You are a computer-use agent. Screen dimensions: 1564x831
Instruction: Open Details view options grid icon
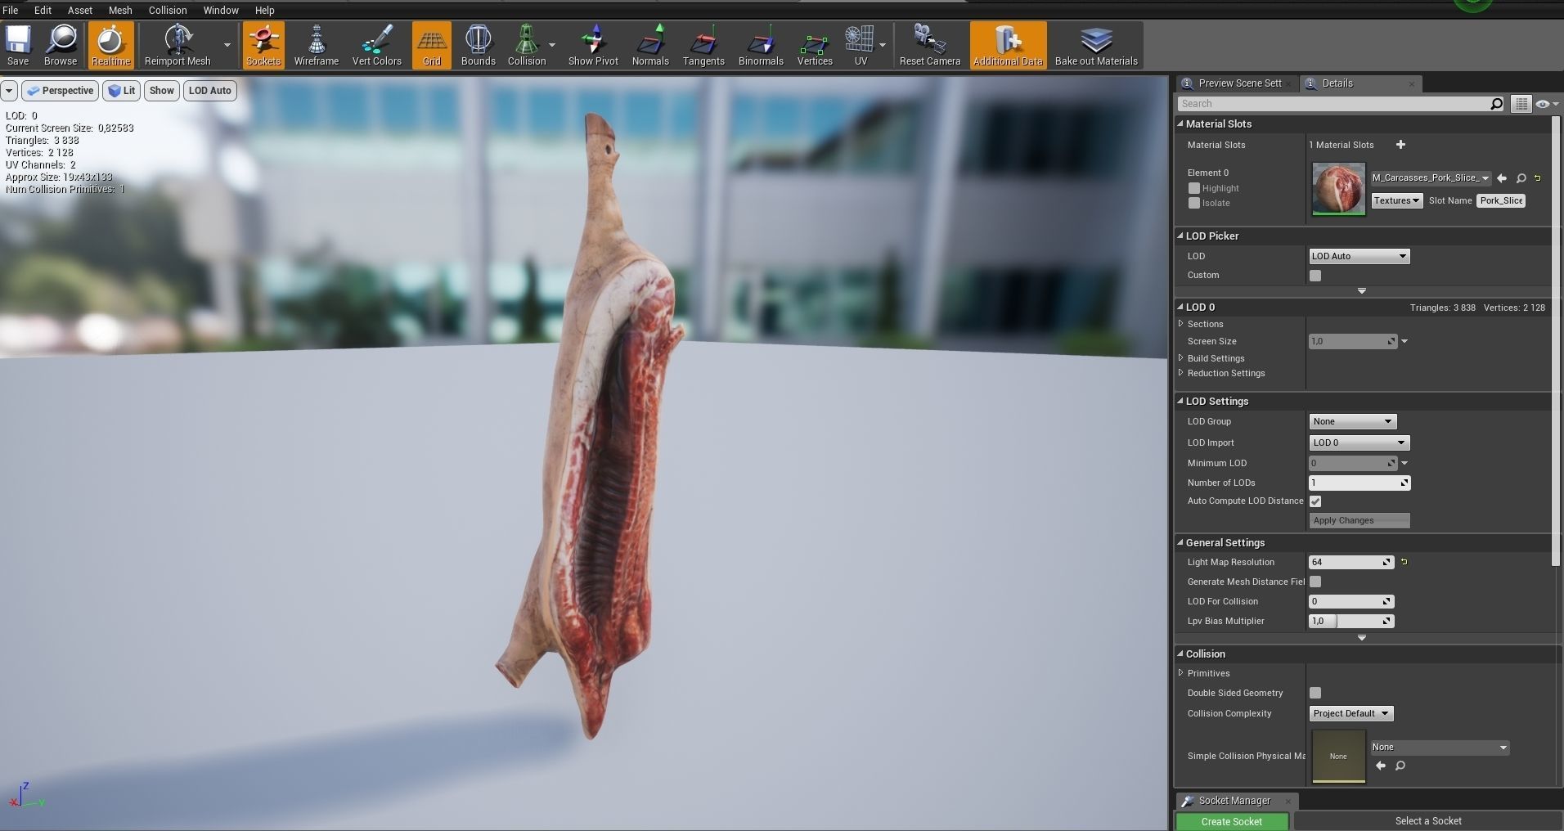pyautogui.click(x=1521, y=104)
